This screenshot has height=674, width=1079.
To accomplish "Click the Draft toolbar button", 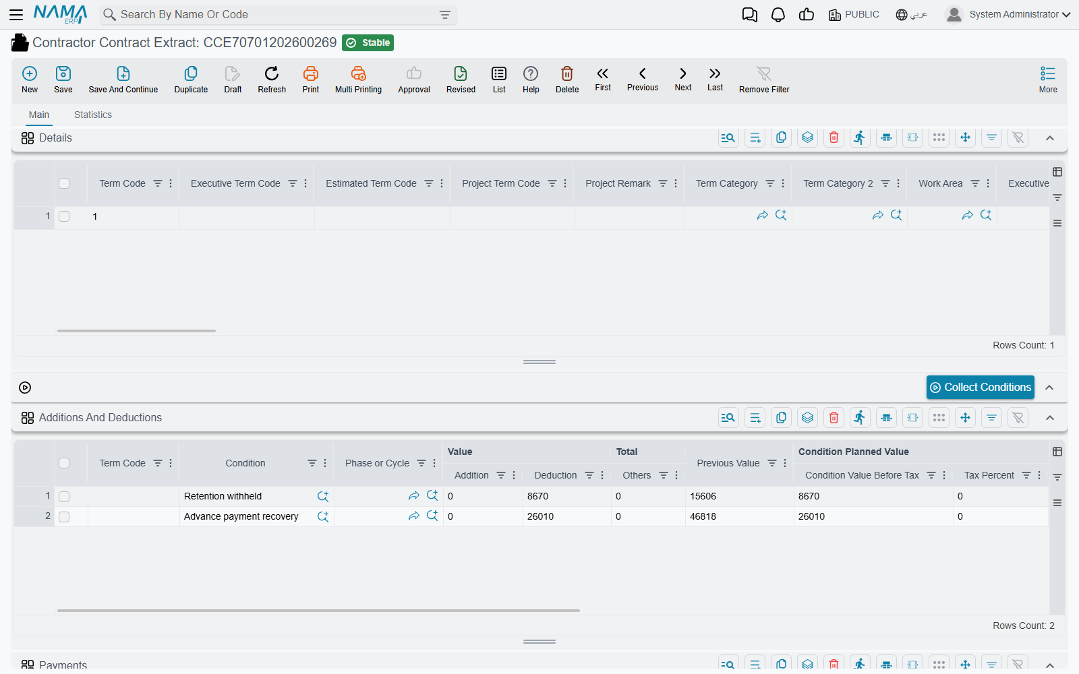I will click(233, 80).
